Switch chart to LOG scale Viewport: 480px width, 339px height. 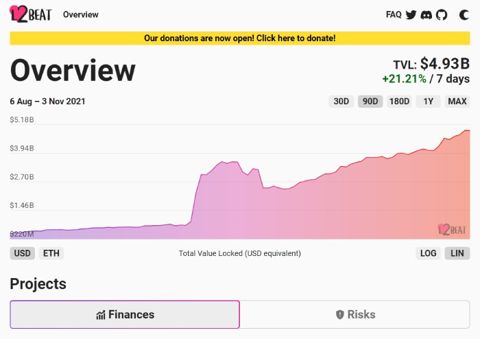coord(429,253)
